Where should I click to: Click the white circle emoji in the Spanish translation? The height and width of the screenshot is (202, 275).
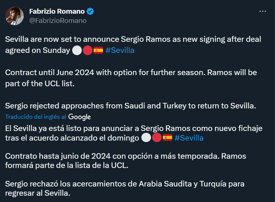(146, 138)
